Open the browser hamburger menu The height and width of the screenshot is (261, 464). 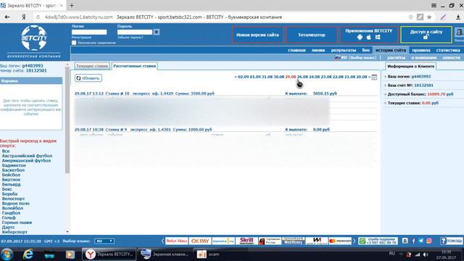click(434, 5)
